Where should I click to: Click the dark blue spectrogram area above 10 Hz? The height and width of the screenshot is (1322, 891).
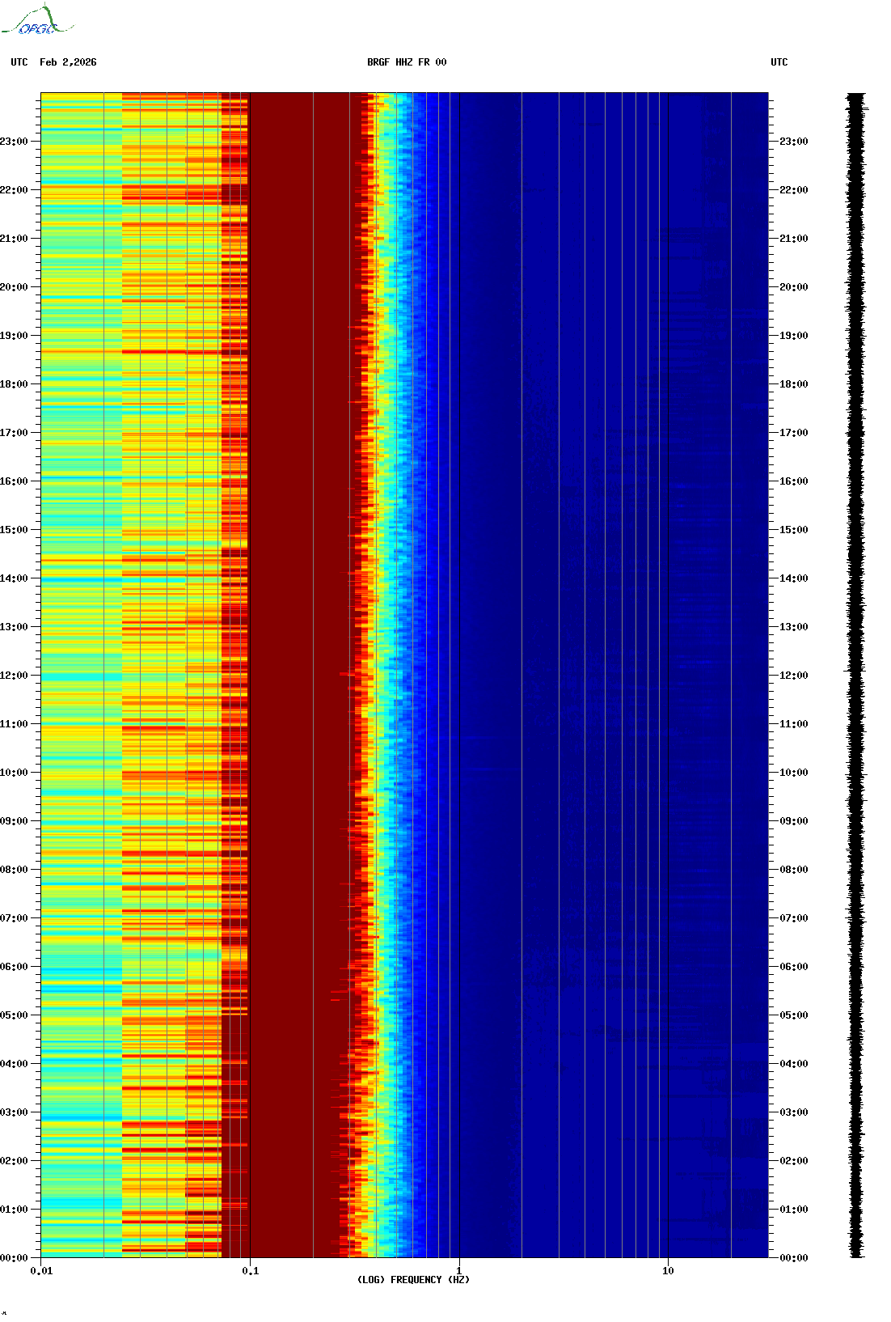716,647
